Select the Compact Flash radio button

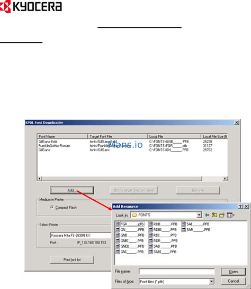tap(52, 207)
